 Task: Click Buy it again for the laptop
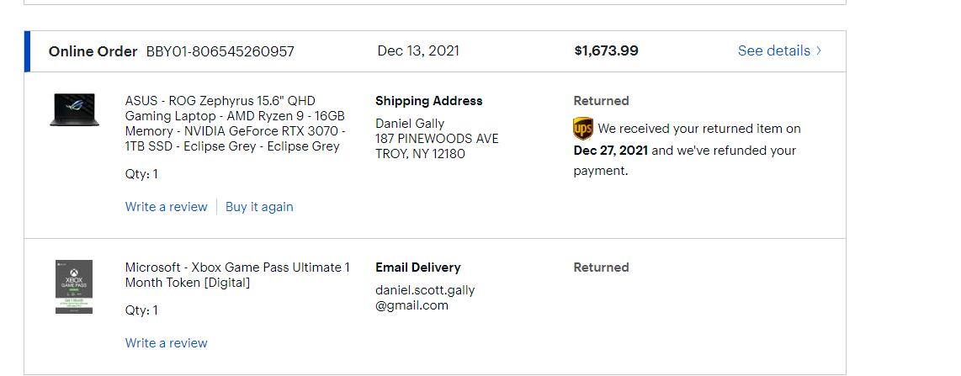tap(259, 207)
